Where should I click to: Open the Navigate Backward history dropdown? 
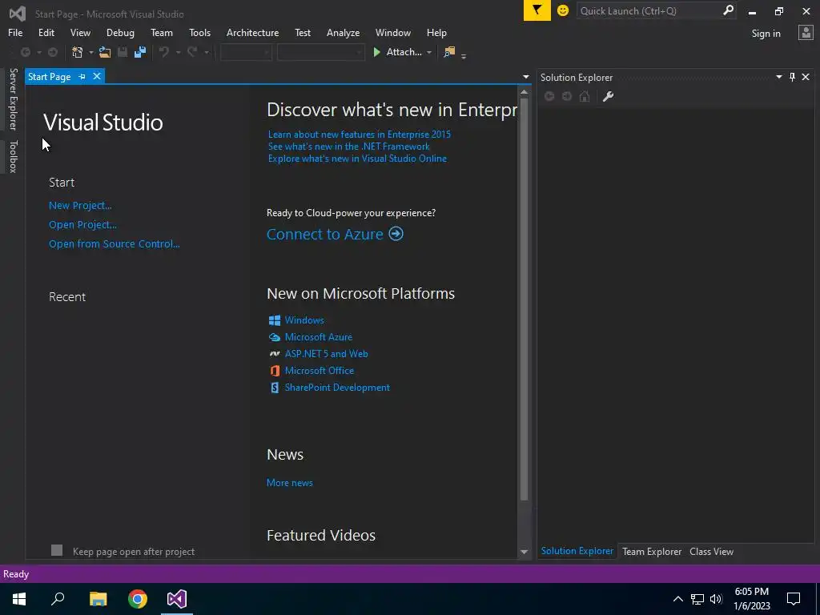click(x=38, y=52)
